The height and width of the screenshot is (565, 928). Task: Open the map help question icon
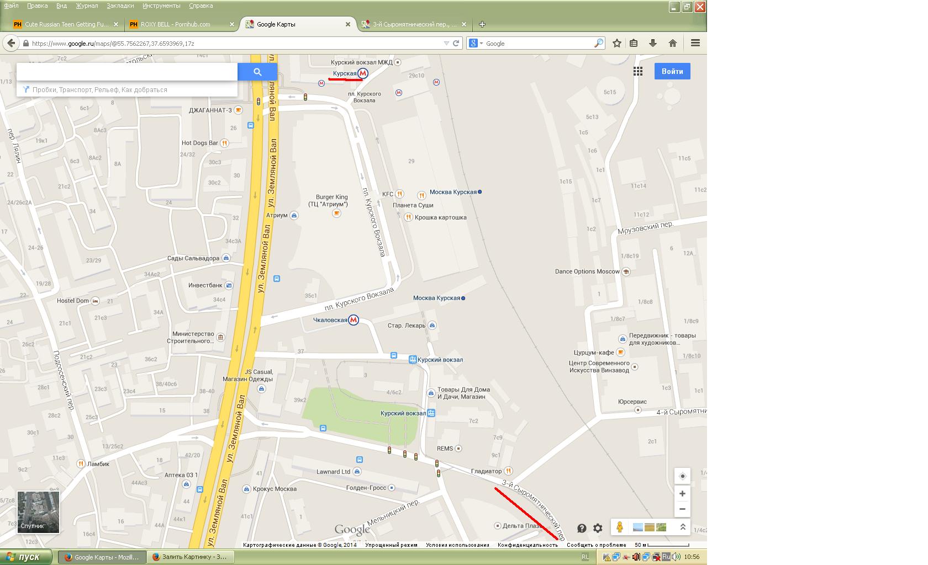point(582,528)
